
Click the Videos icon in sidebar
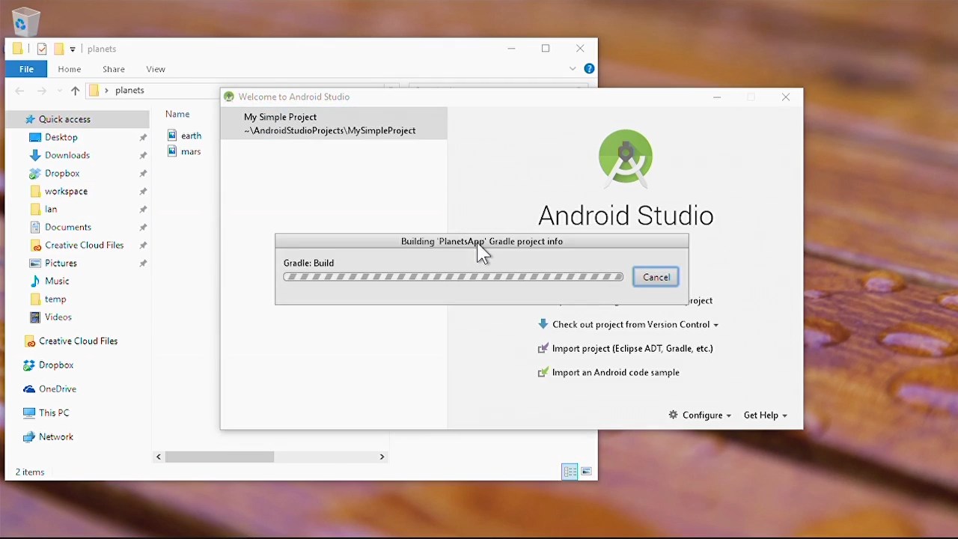pyautogui.click(x=35, y=317)
